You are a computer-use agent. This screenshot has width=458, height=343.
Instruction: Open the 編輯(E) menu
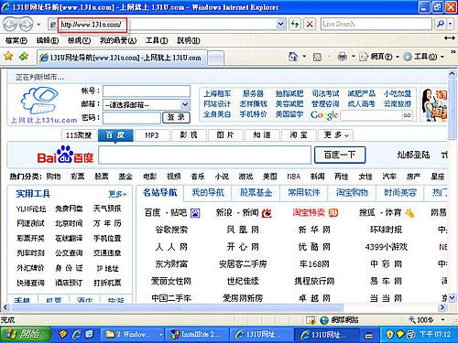coord(48,40)
